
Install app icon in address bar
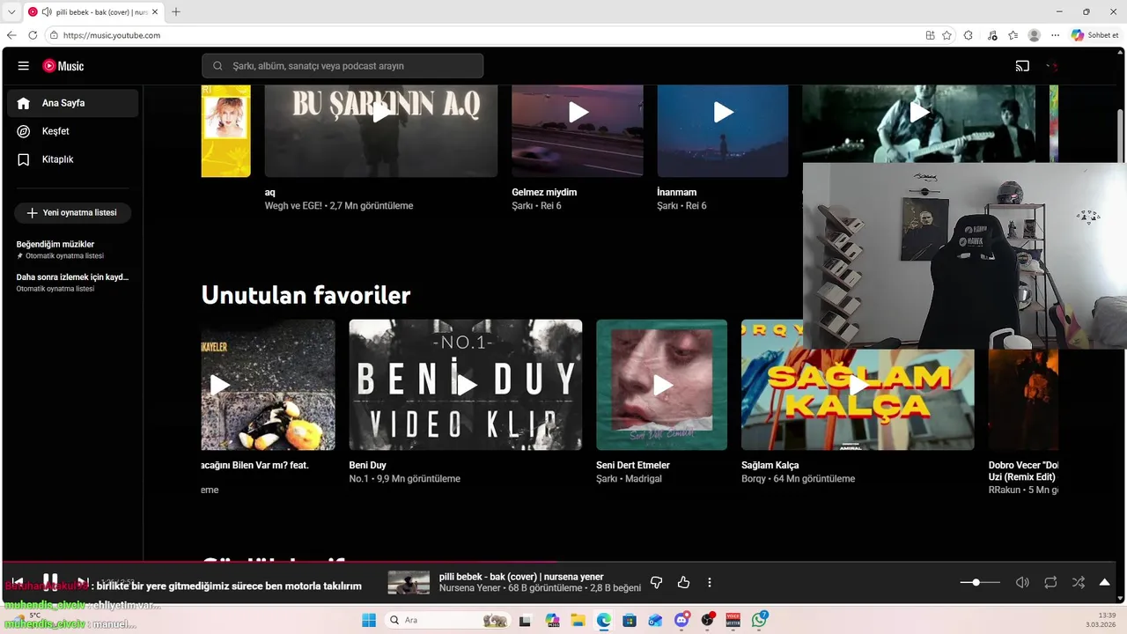(x=930, y=35)
